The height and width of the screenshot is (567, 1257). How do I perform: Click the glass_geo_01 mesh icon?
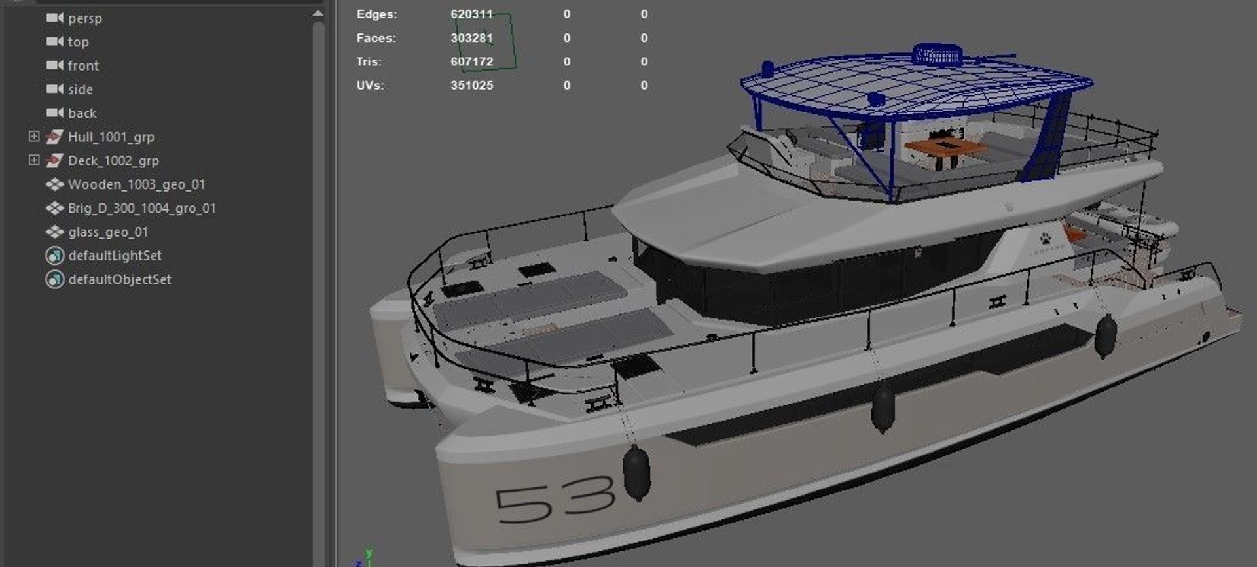click(x=55, y=232)
